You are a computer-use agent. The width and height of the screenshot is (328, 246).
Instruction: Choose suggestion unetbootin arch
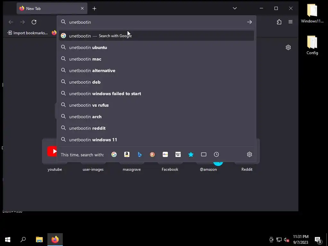coord(156,117)
